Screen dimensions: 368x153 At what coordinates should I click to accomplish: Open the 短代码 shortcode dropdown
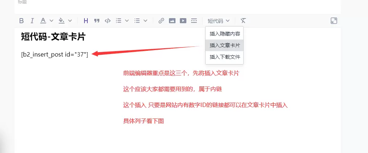(219, 21)
